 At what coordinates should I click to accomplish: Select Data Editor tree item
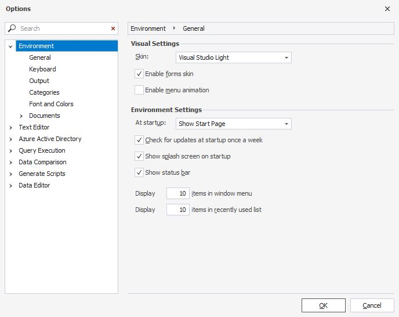[x=34, y=185]
